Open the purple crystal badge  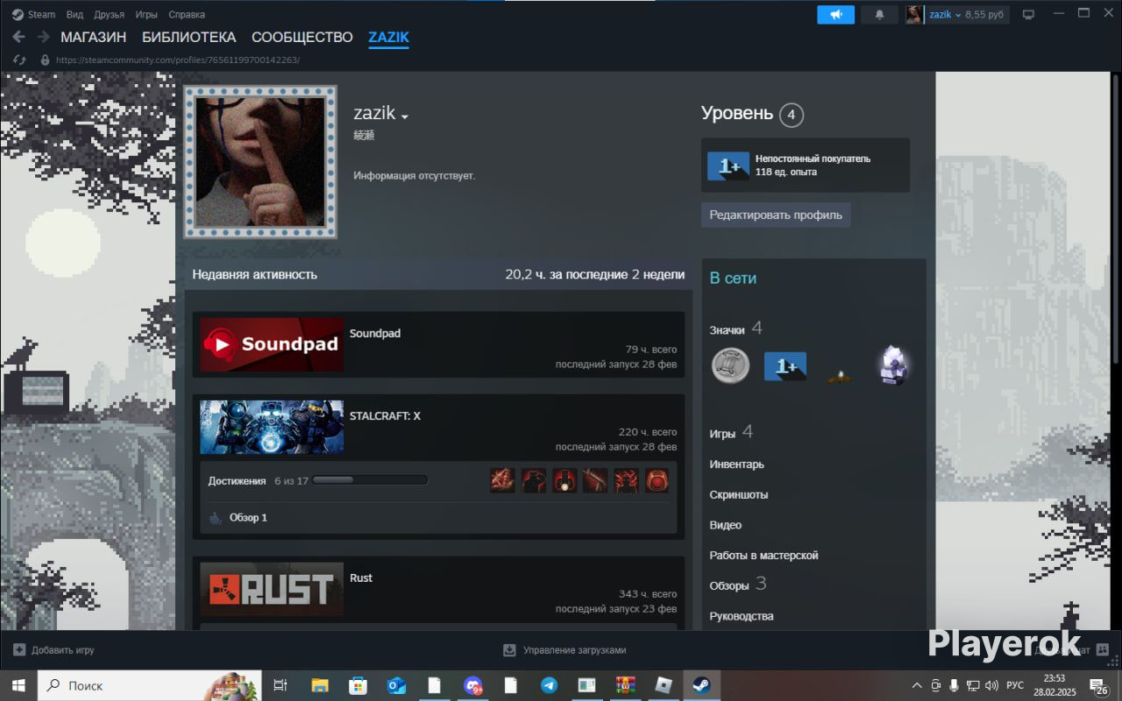893,365
